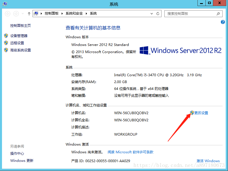Open 设备管理器

click(x=19, y=36)
